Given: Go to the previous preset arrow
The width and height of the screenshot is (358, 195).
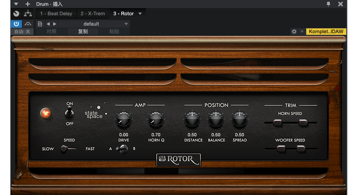Looking at the screenshot, I should (x=48, y=24).
